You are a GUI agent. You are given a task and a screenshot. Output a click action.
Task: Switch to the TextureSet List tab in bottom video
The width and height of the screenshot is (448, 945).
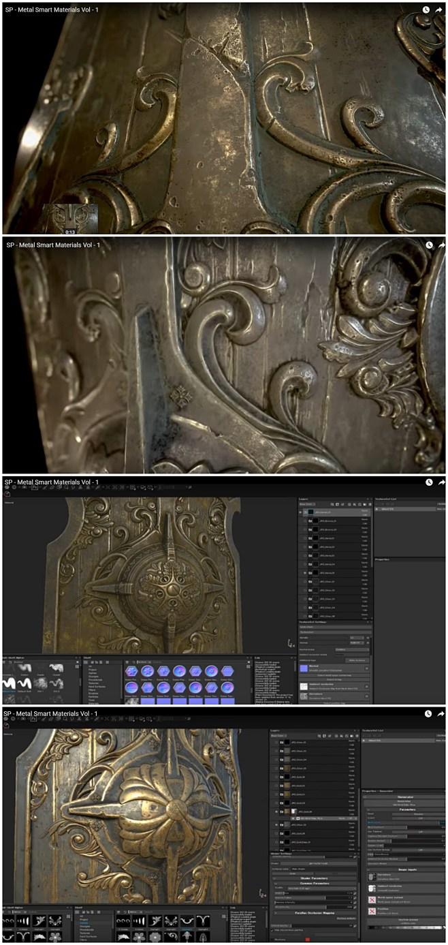[373, 730]
